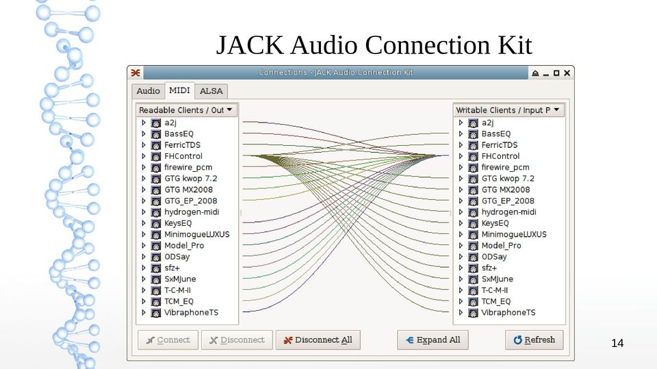Click sfz+ client icon in writable list
The image size is (657, 369).
473,268
